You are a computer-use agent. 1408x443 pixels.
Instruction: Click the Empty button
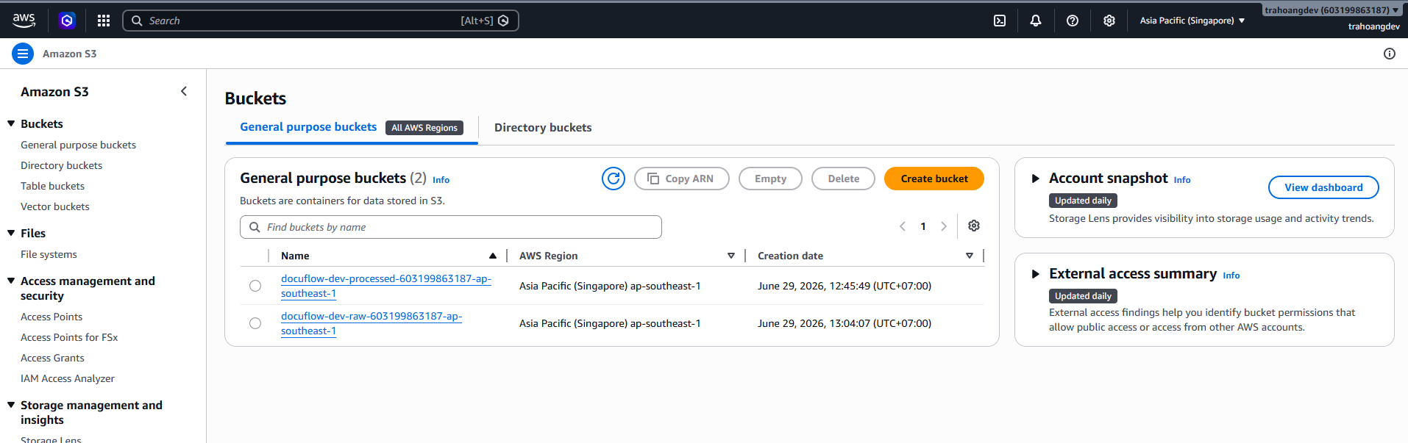(770, 179)
